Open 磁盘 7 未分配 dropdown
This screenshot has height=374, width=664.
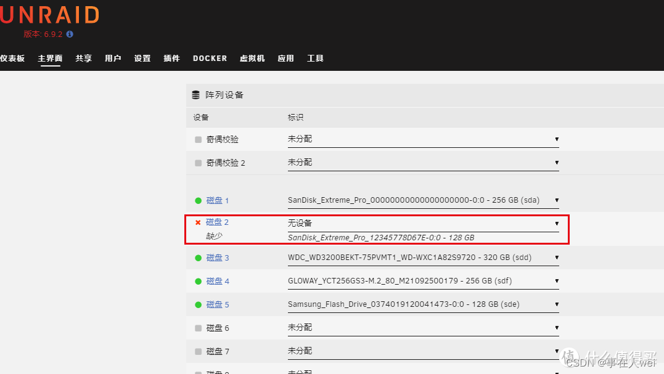pos(424,351)
